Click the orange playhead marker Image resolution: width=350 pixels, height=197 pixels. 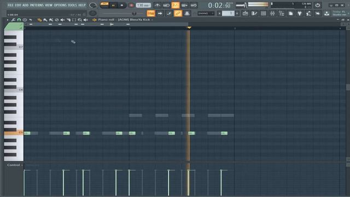pos(189,28)
